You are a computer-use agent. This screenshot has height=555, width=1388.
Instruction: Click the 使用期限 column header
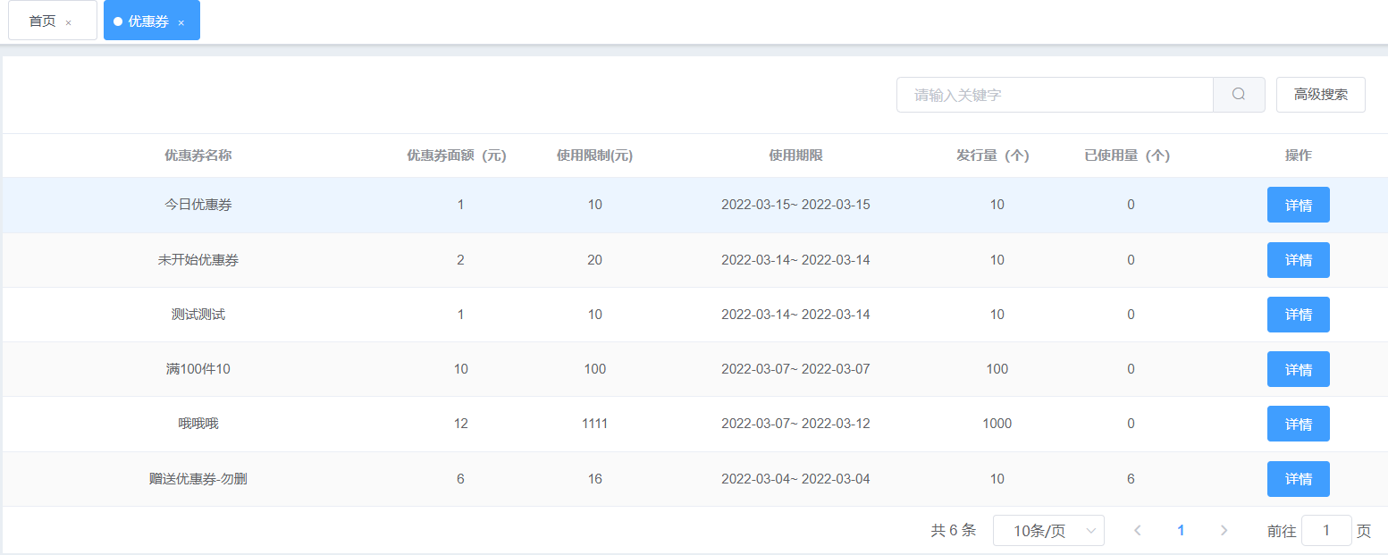(795, 156)
